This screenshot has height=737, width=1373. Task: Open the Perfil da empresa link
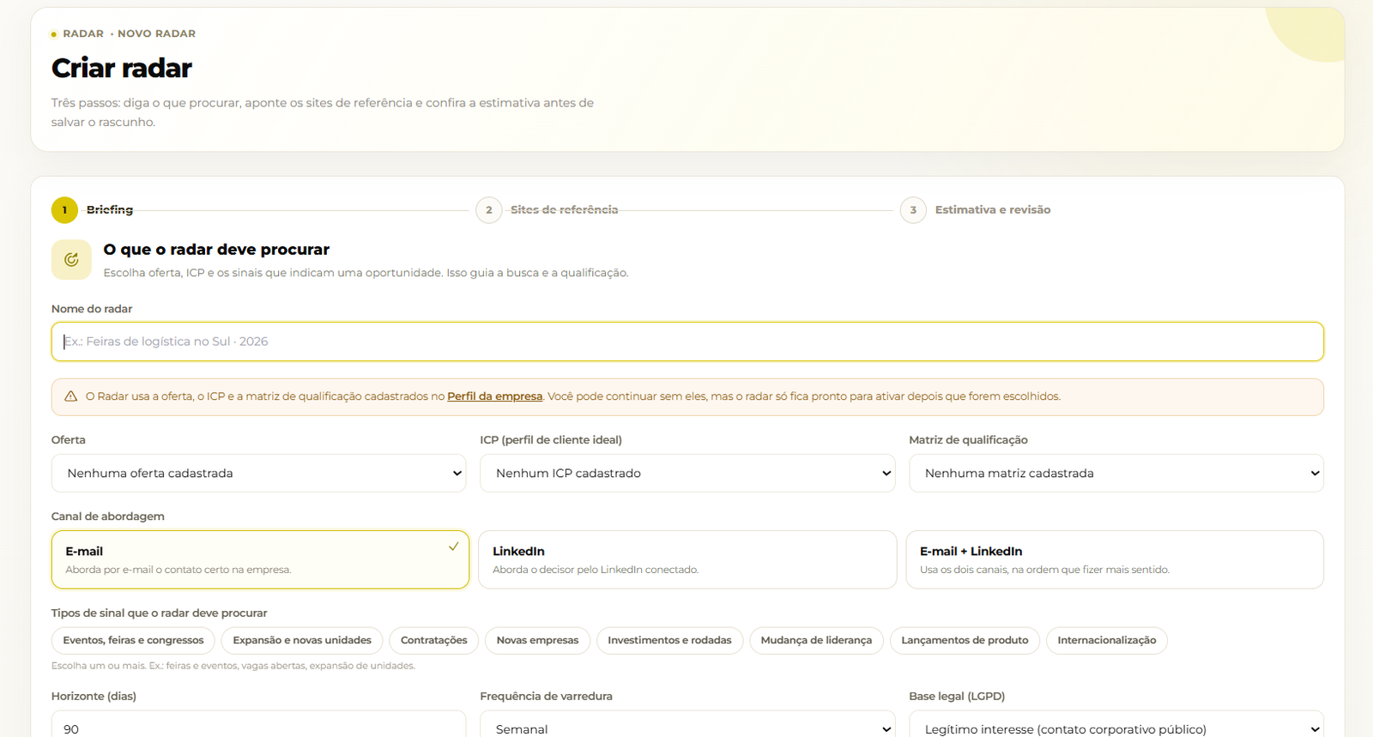coord(495,396)
